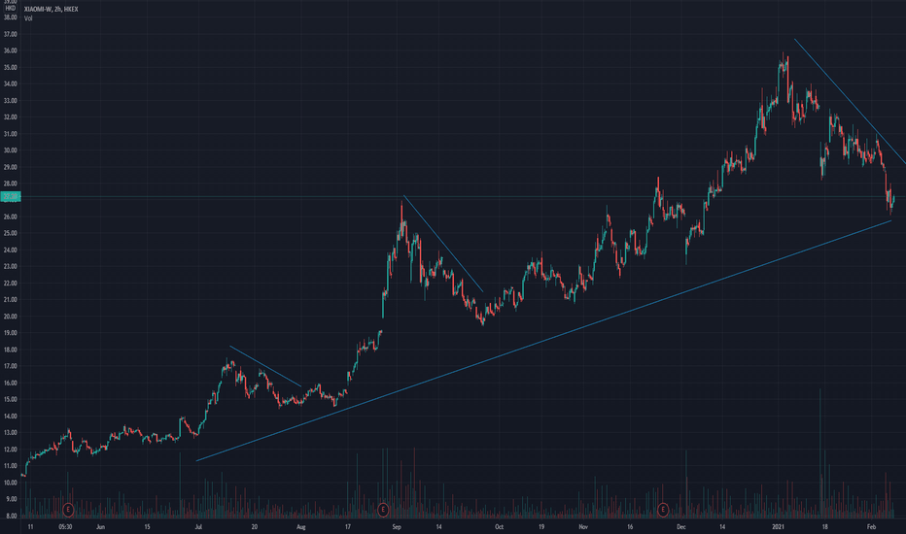Click the Feb date label
The image size is (906, 534).
[x=871, y=527]
